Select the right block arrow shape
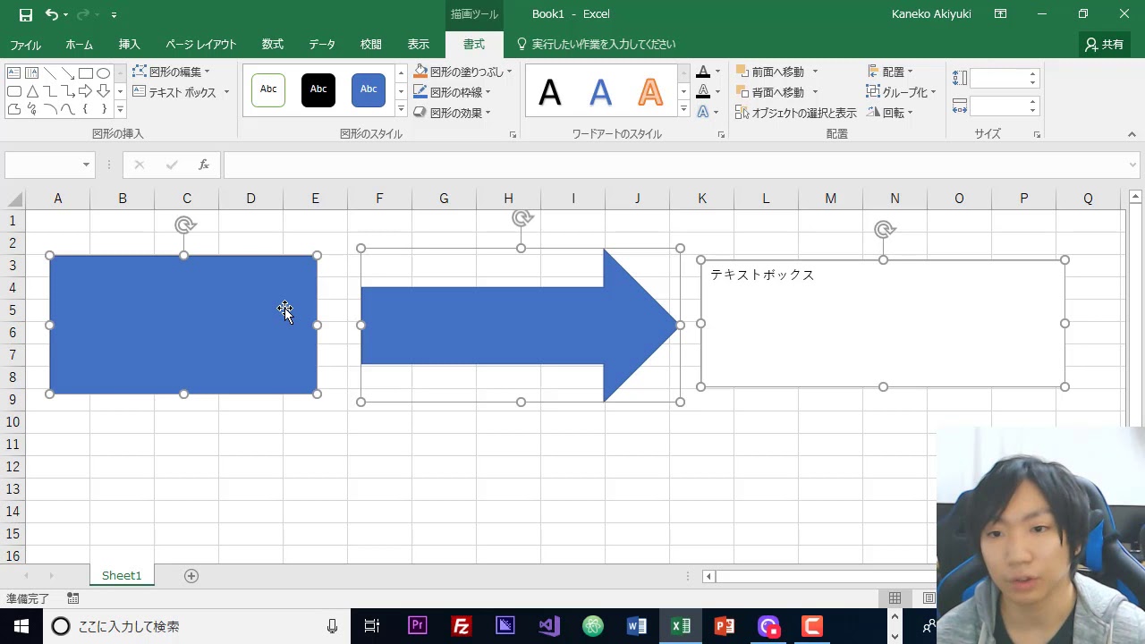1145x644 pixels. (x=86, y=91)
